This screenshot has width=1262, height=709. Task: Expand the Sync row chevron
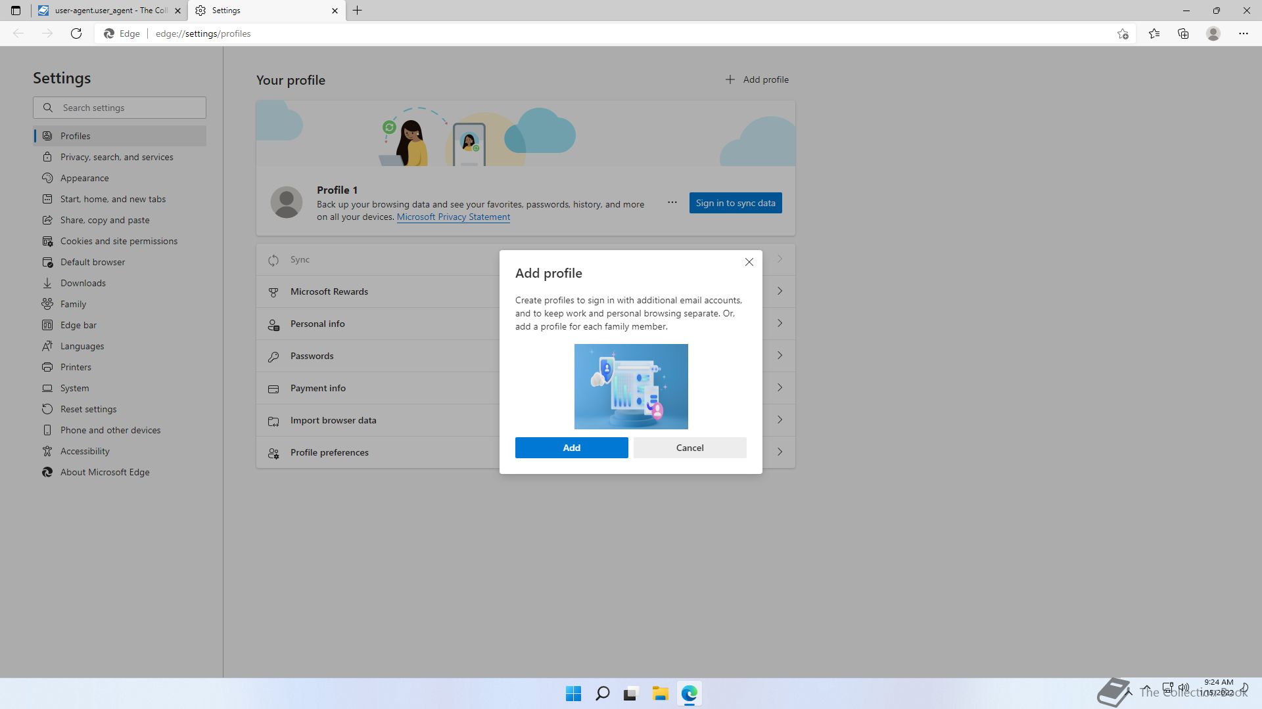[x=780, y=259]
